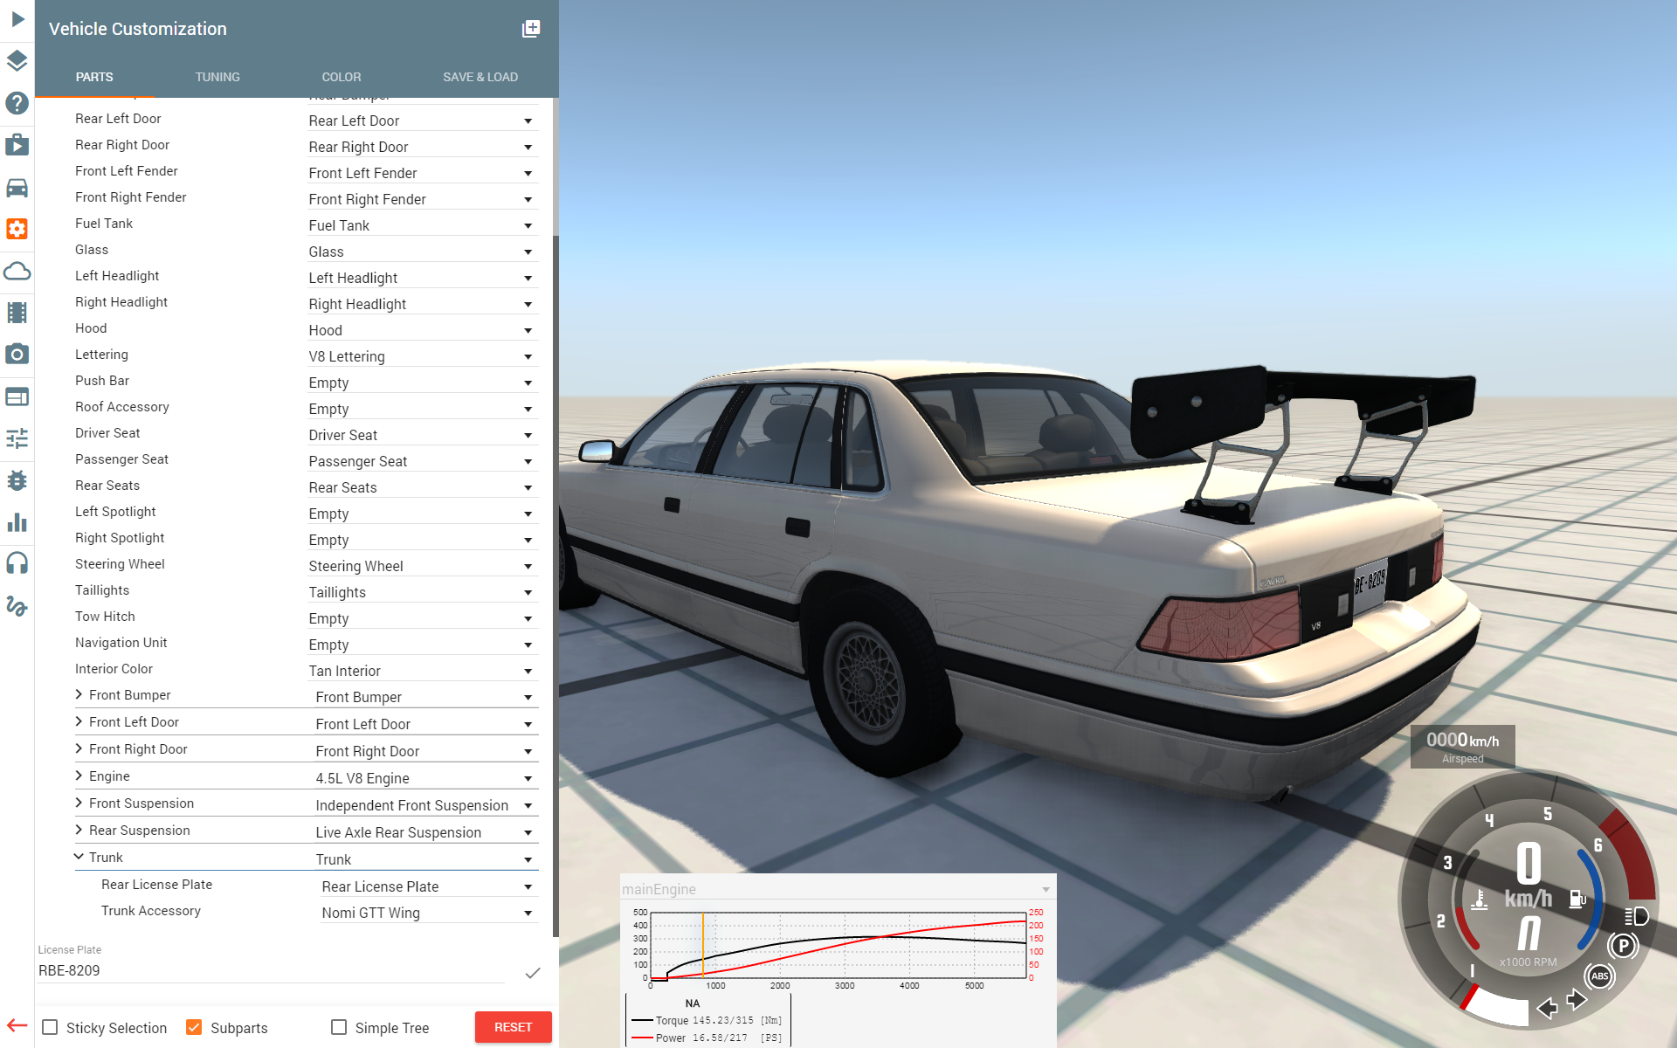
Task: Switch to the TUNING tab
Action: pos(217,77)
